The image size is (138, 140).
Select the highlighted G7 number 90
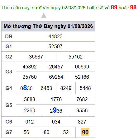85,132
